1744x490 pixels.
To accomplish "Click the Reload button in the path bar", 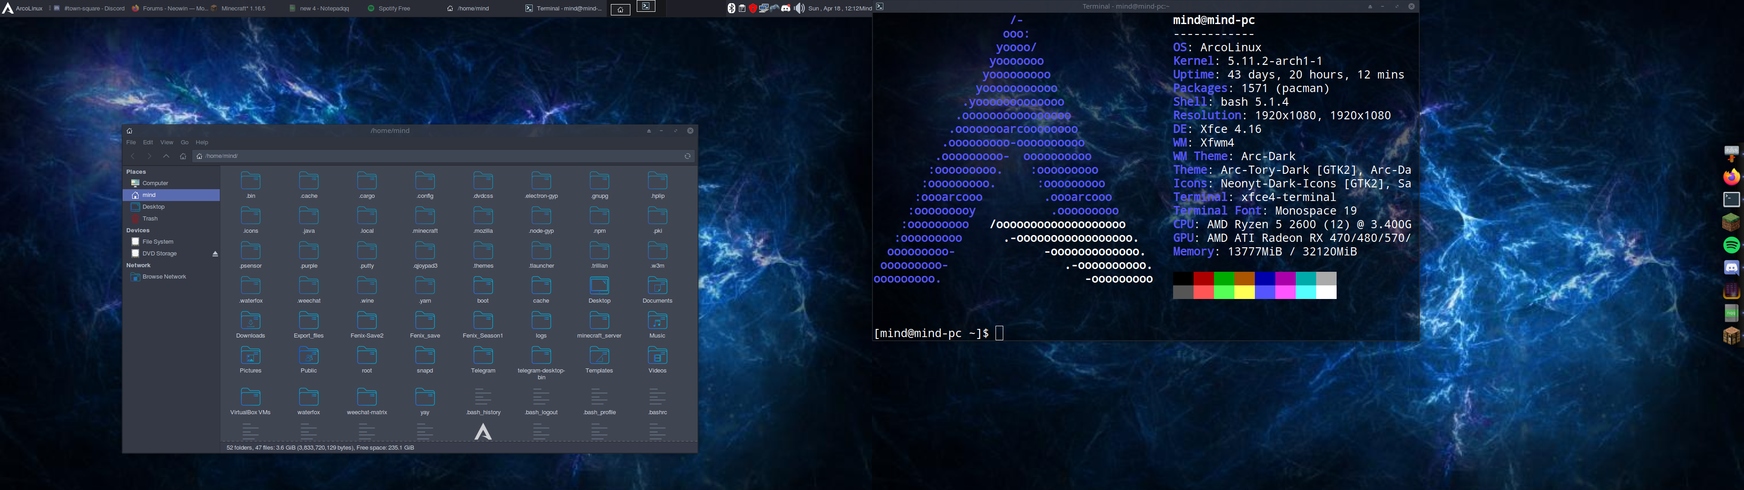I will pos(687,157).
